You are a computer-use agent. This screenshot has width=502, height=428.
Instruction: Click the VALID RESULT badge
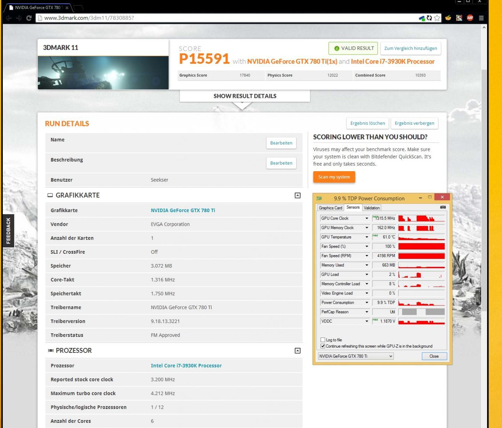(x=353, y=48)
